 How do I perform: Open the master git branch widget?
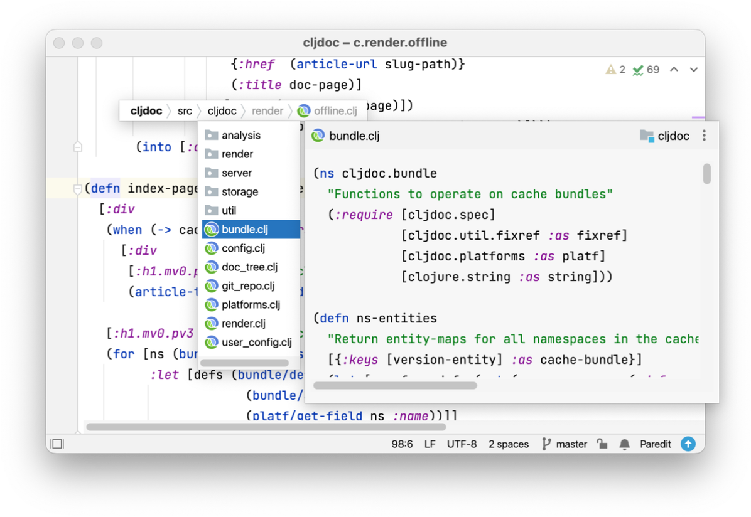point(565,444)
